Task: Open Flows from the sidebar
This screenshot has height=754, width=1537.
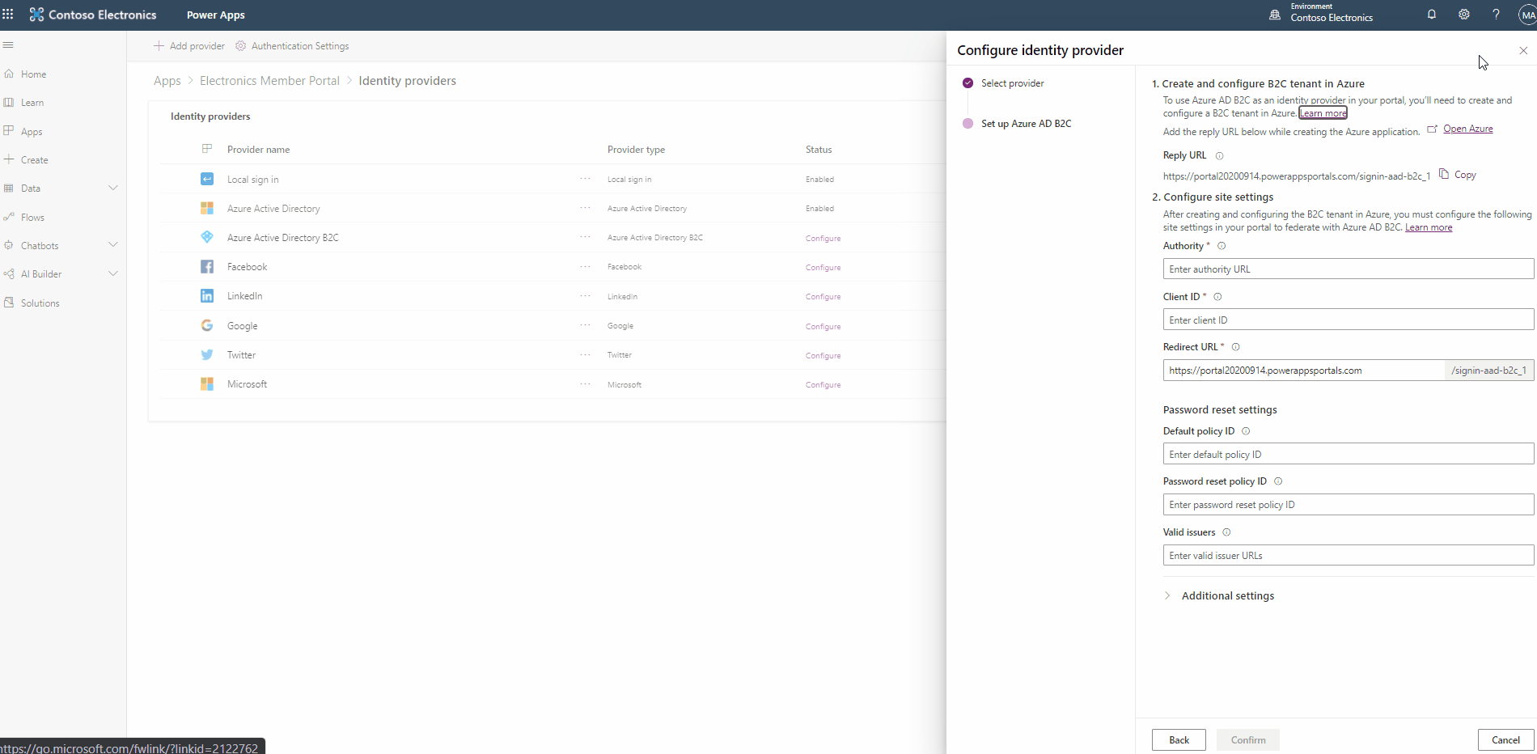Action: coord(32,218)
